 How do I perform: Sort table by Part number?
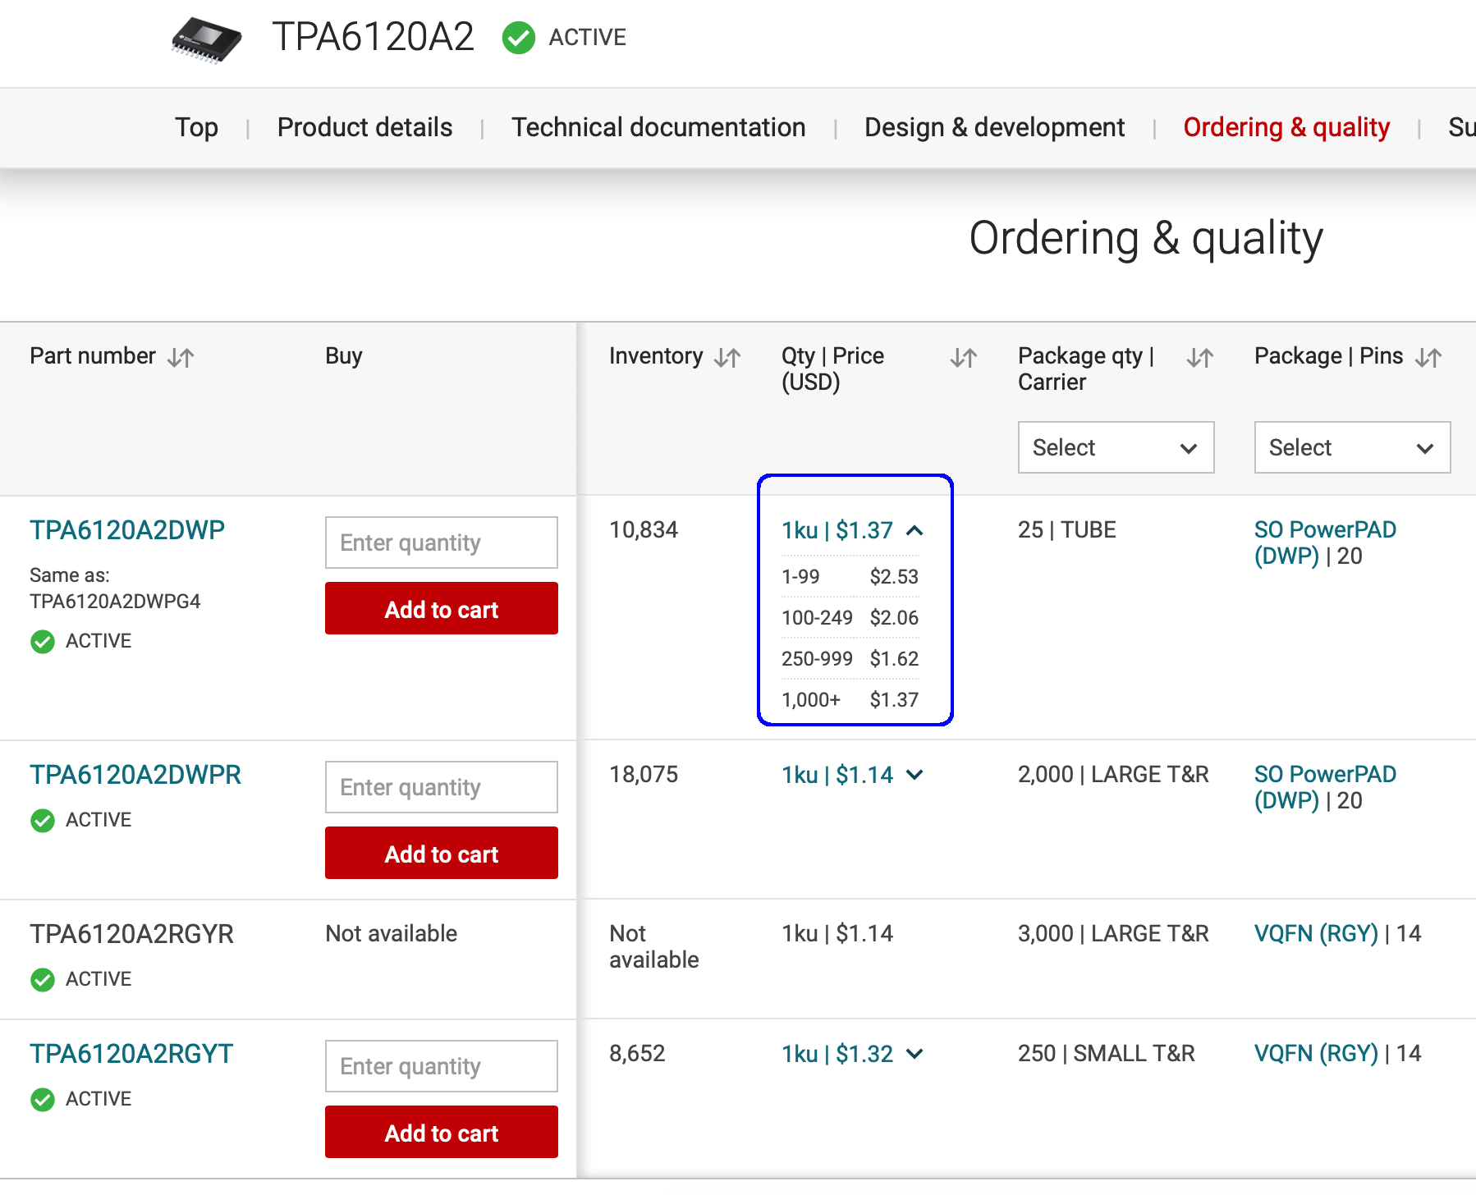pyautogui.click(x=181, y=358)
